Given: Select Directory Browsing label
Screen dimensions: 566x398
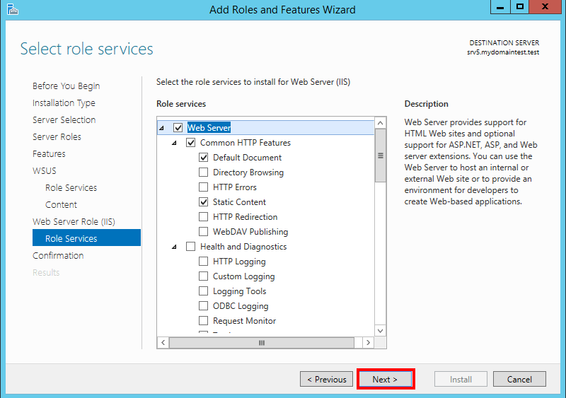Looking at the screenshot, I should (x=248, y=172).
